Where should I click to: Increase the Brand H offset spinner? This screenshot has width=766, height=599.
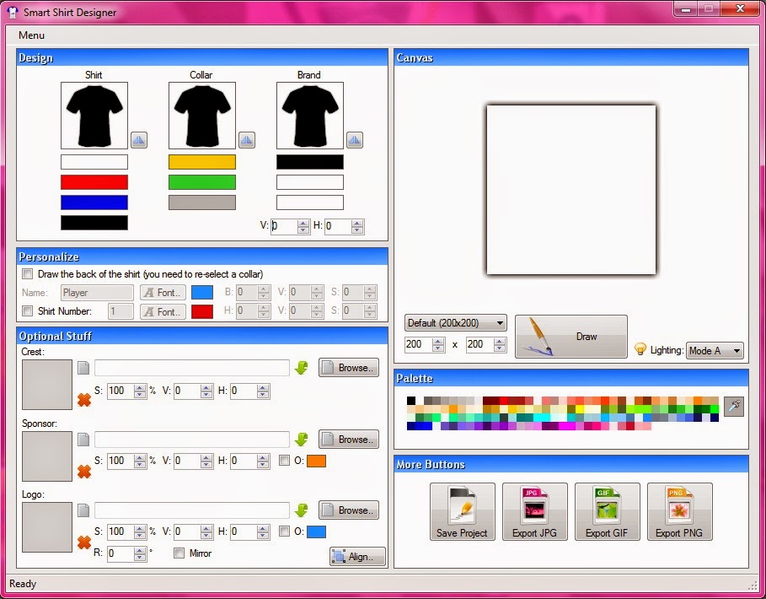click(x=357, y=224)
